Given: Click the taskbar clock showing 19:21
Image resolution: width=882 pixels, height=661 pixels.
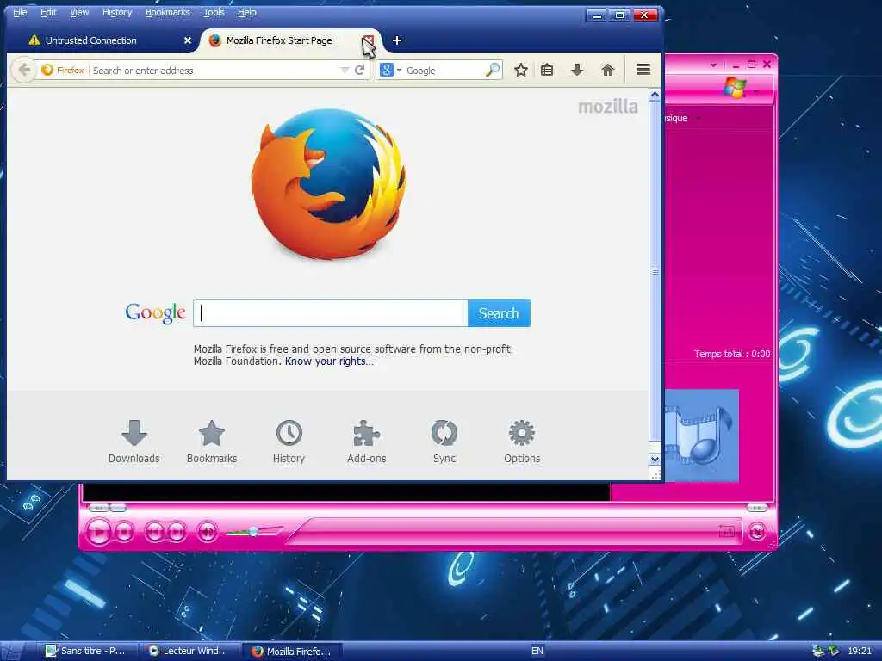Looking at the screenshot, I should (859, 651).
